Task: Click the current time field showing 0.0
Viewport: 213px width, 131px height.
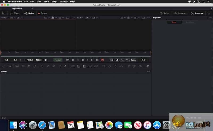Action: 143,60
